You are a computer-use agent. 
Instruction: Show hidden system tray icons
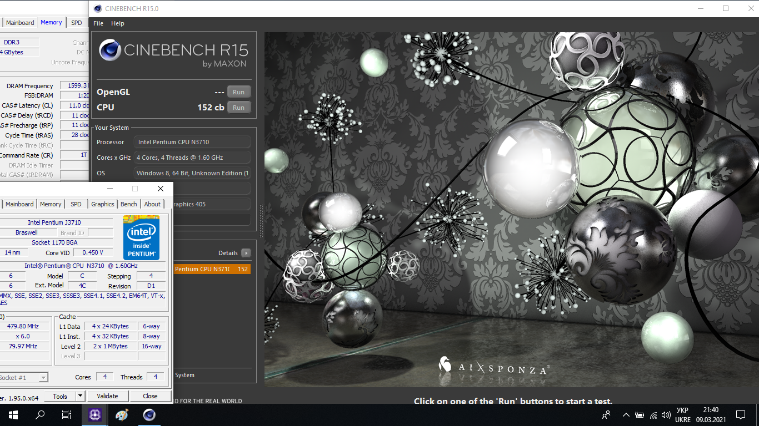[626, 415]
